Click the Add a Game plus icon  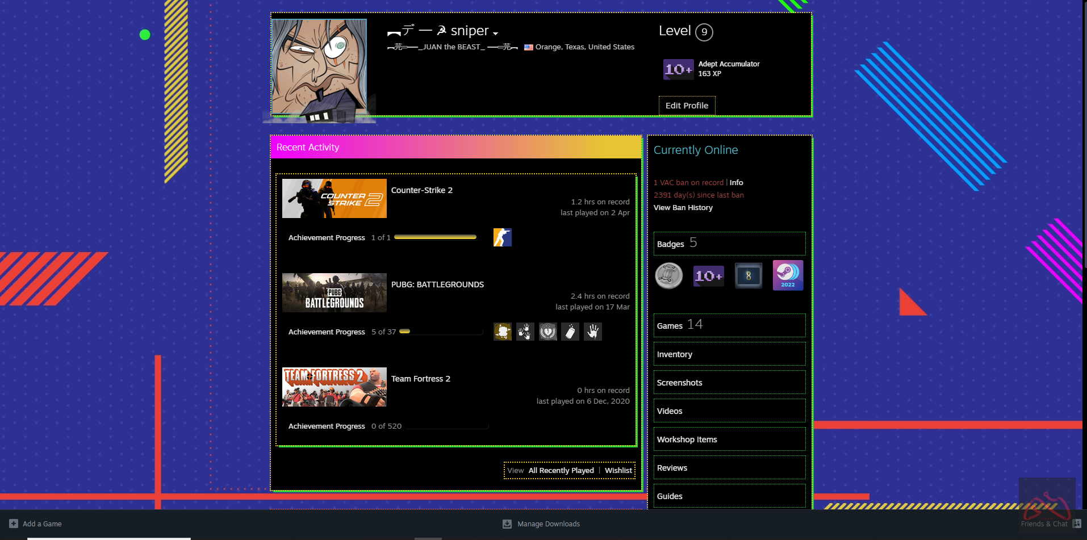14,524
